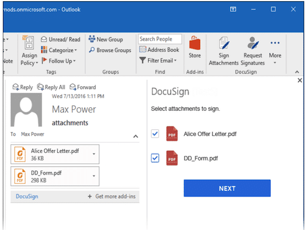Open dropdown arrow on Alice Offer Letter.pdf attachment

(94, 154)
